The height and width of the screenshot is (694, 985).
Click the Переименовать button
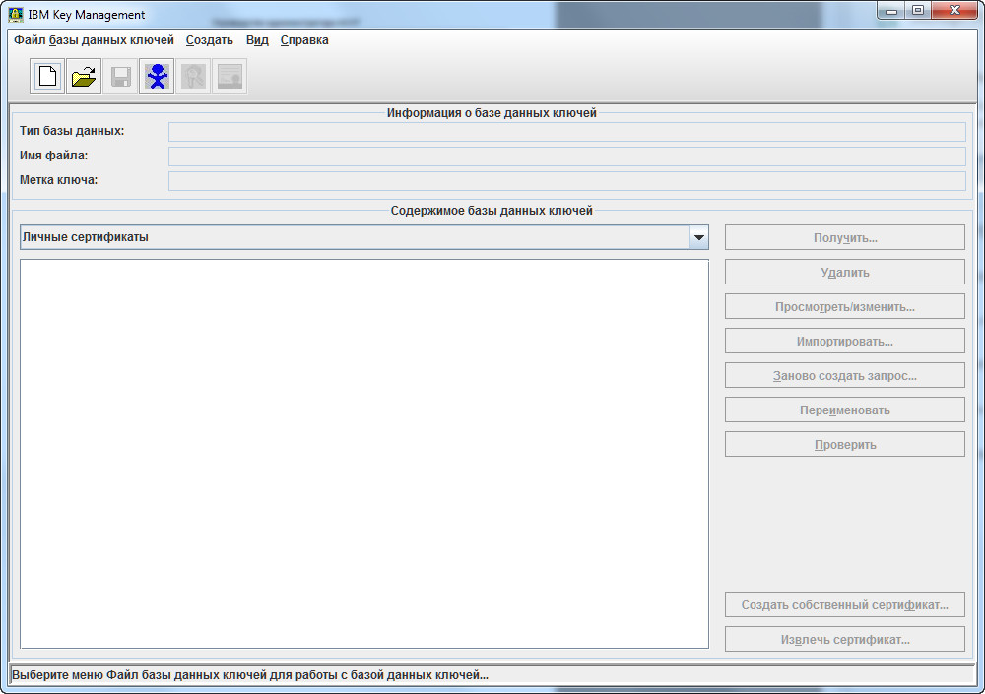point(845,410)
